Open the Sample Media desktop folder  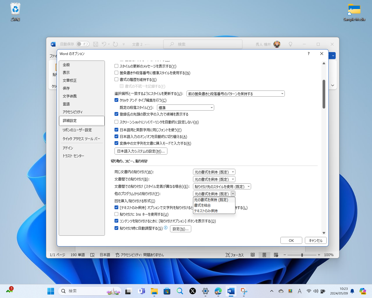pyautogui.click(x=354, y=12)
